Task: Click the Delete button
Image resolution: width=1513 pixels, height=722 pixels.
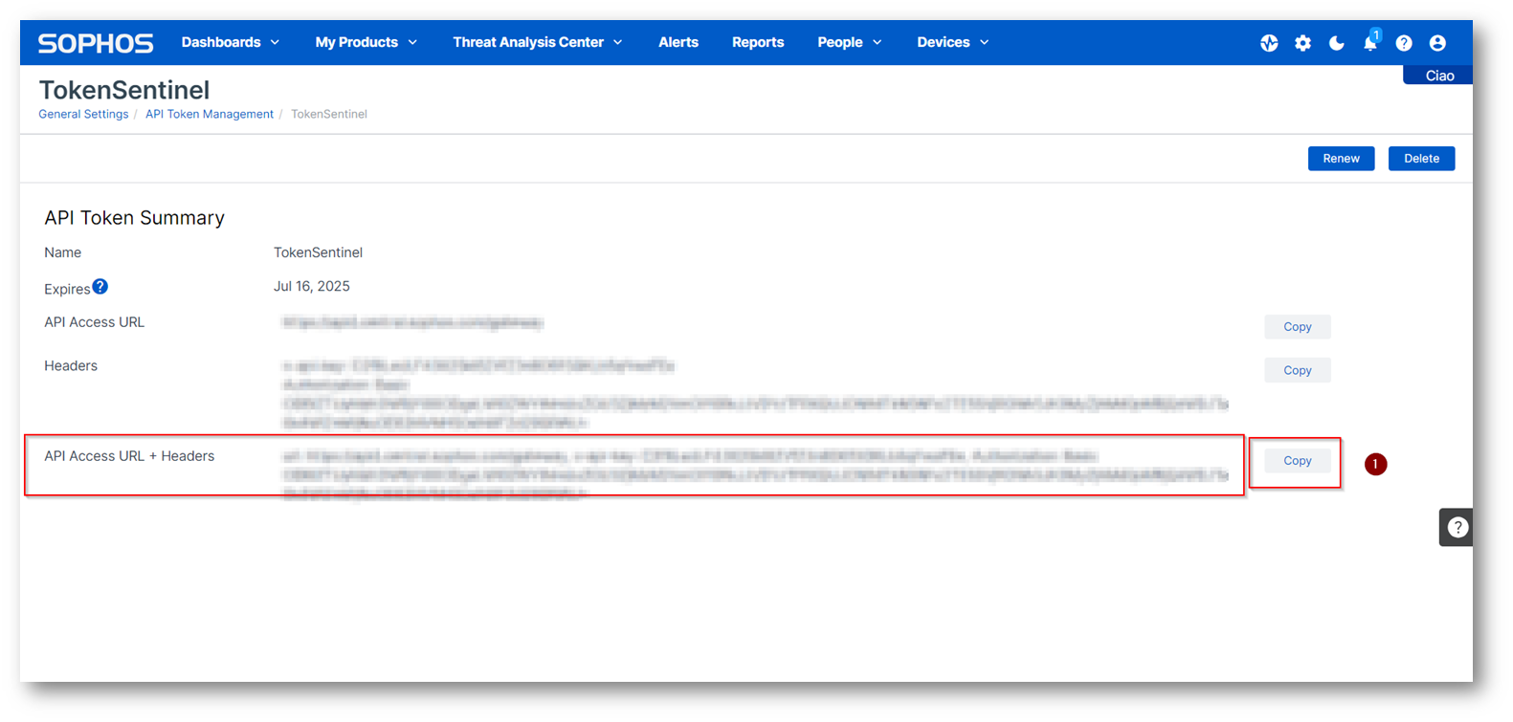Action: pos(1421,159)
